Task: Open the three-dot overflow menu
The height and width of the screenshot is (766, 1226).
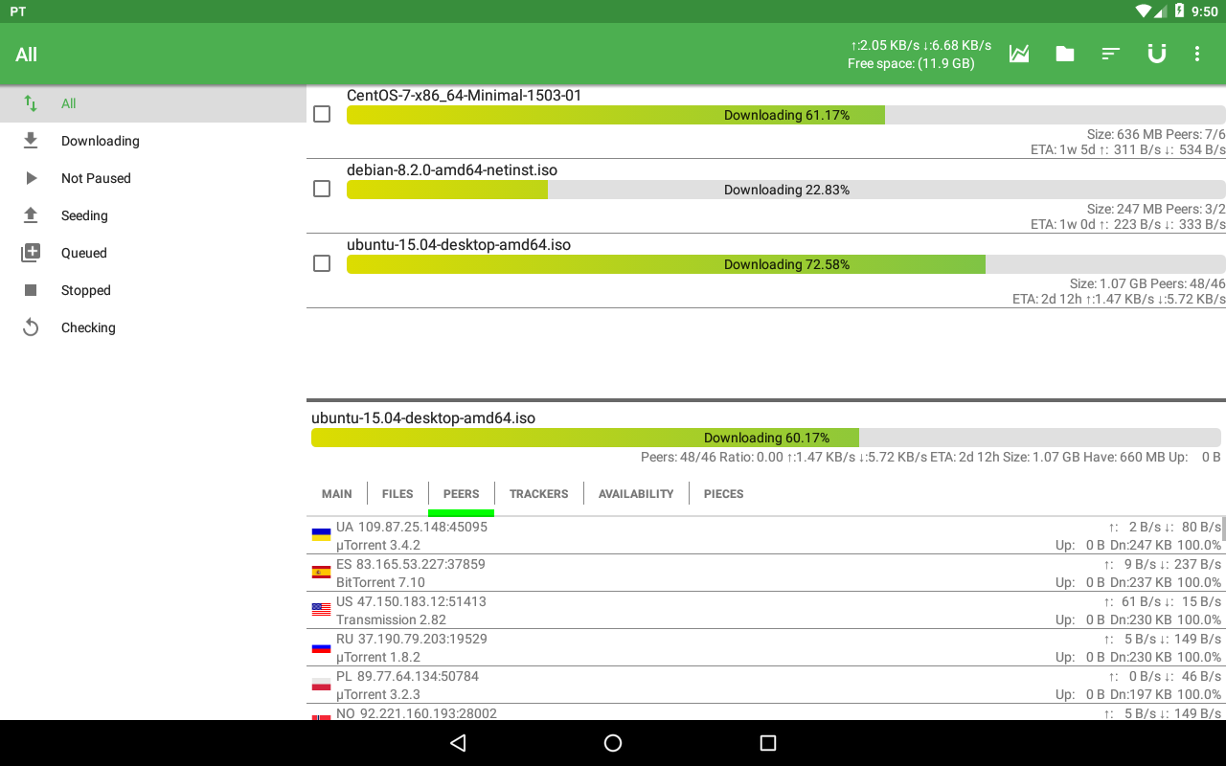Action: coord(1197,54)
